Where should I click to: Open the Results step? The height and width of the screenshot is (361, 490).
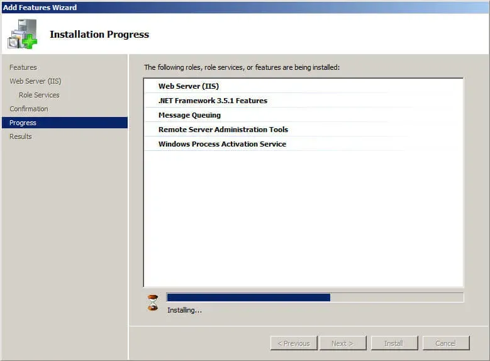click(x=21, y=136)
